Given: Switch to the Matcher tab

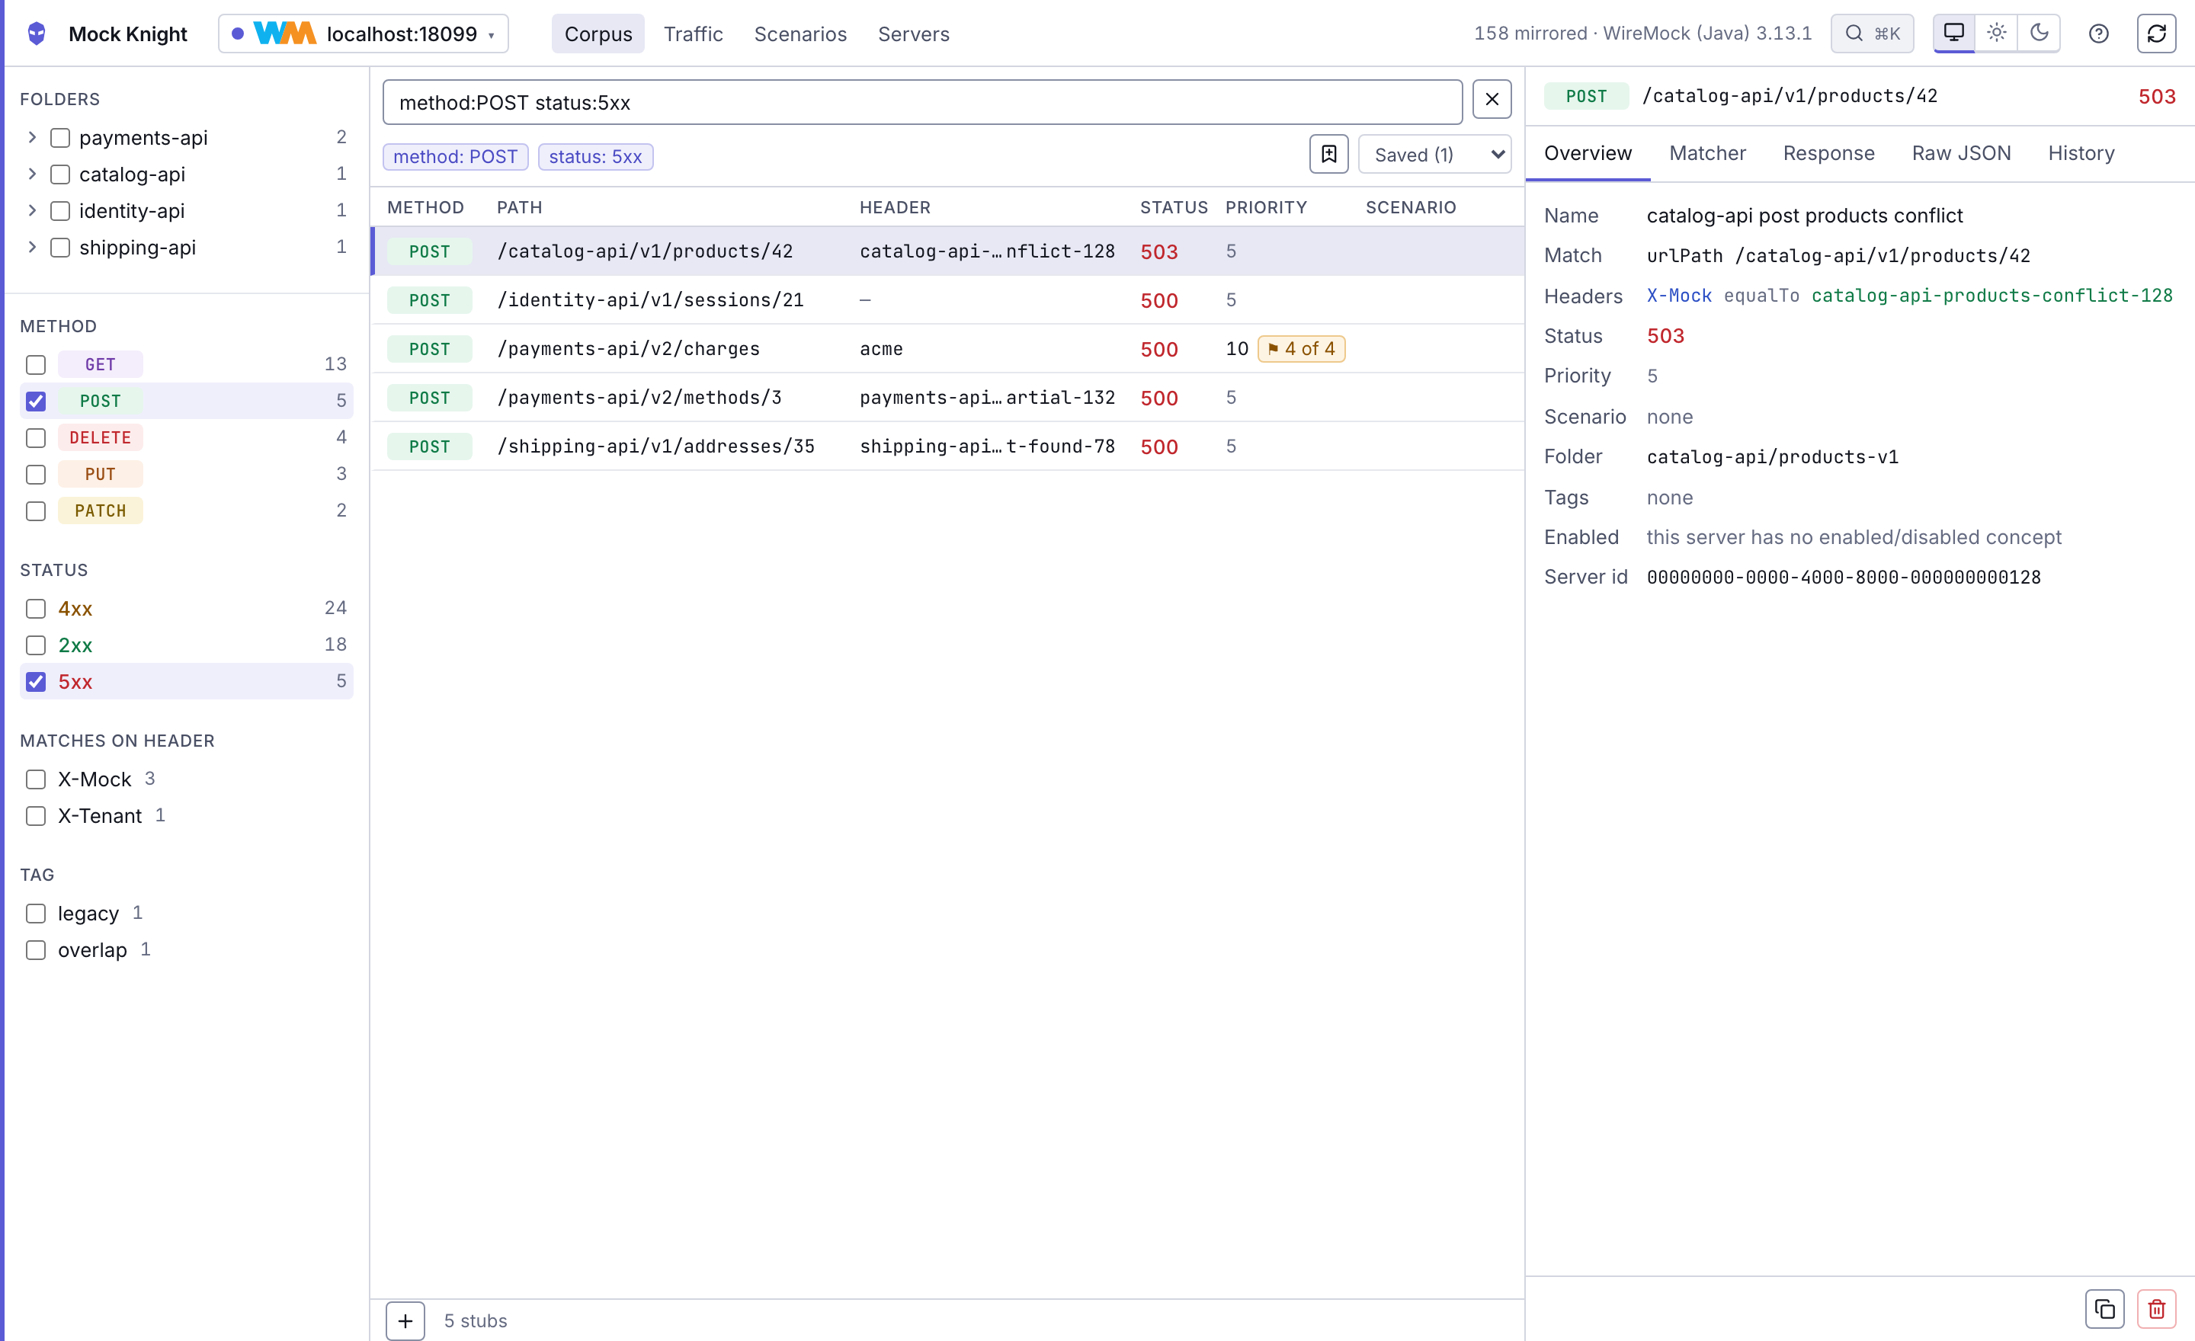Looking at the screenshot, I should pyautogui.click(x=1706, y=153).
